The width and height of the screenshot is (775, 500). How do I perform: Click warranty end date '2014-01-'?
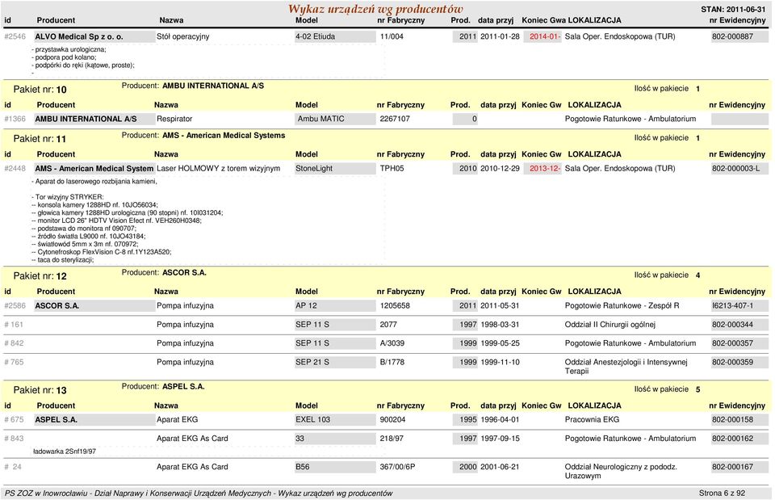click(x=542, y=36)
